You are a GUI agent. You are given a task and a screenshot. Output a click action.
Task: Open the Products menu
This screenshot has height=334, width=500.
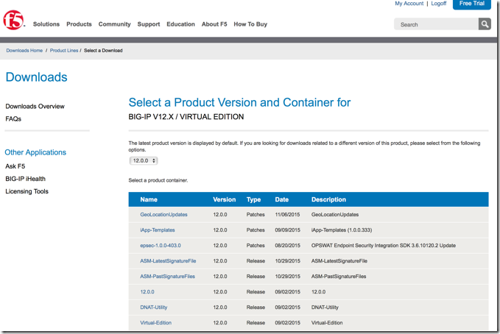click(x=79, y=24)
